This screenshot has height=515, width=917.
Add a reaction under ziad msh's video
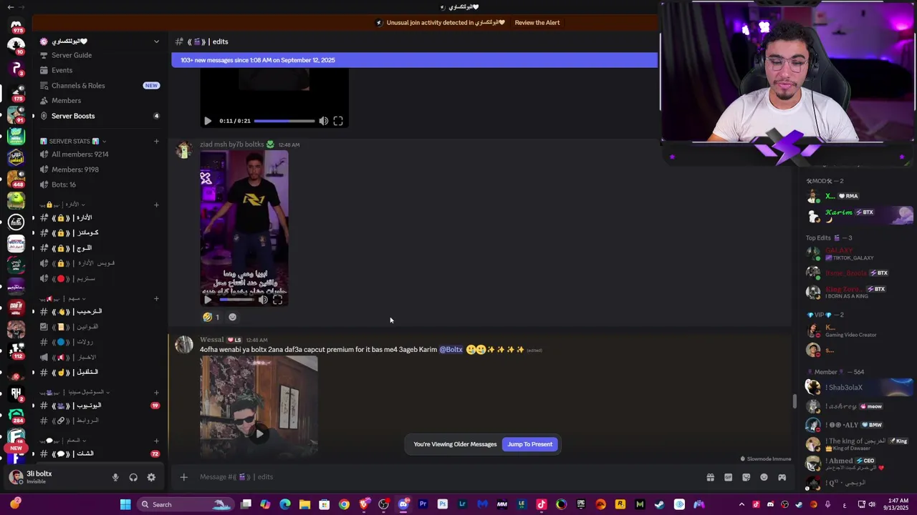tap(232, 317)
